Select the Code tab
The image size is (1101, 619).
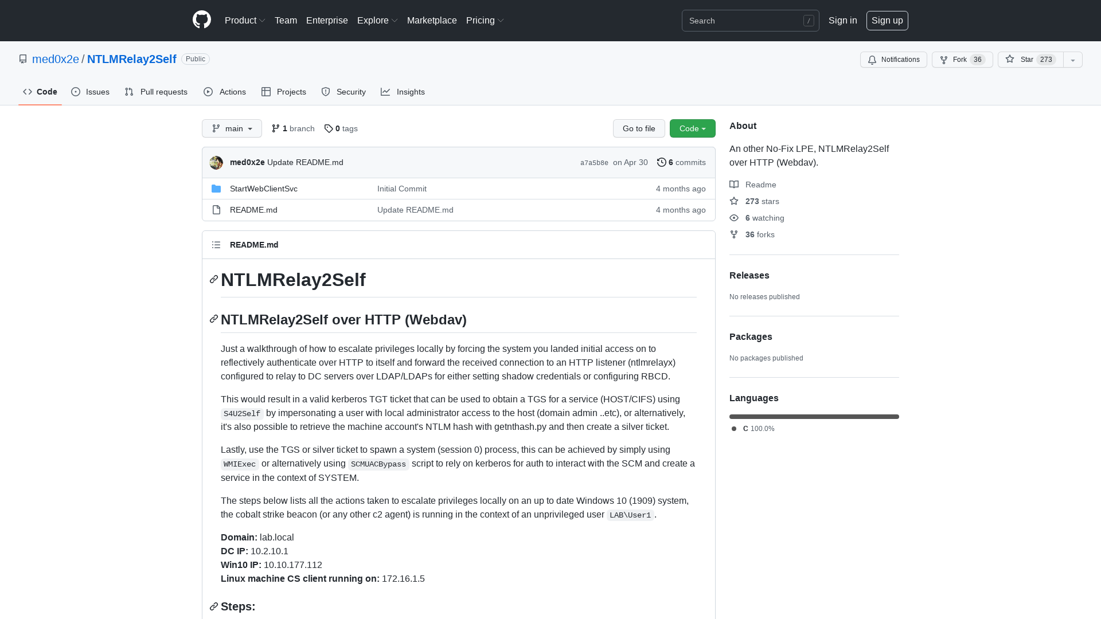point(40,92)
